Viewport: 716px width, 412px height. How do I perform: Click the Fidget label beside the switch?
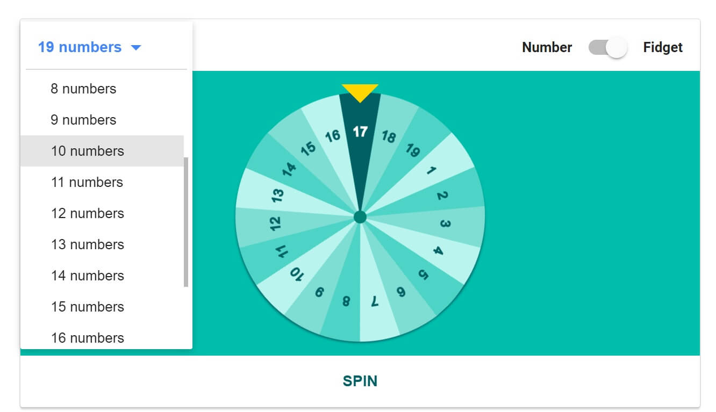click(662, 48)
